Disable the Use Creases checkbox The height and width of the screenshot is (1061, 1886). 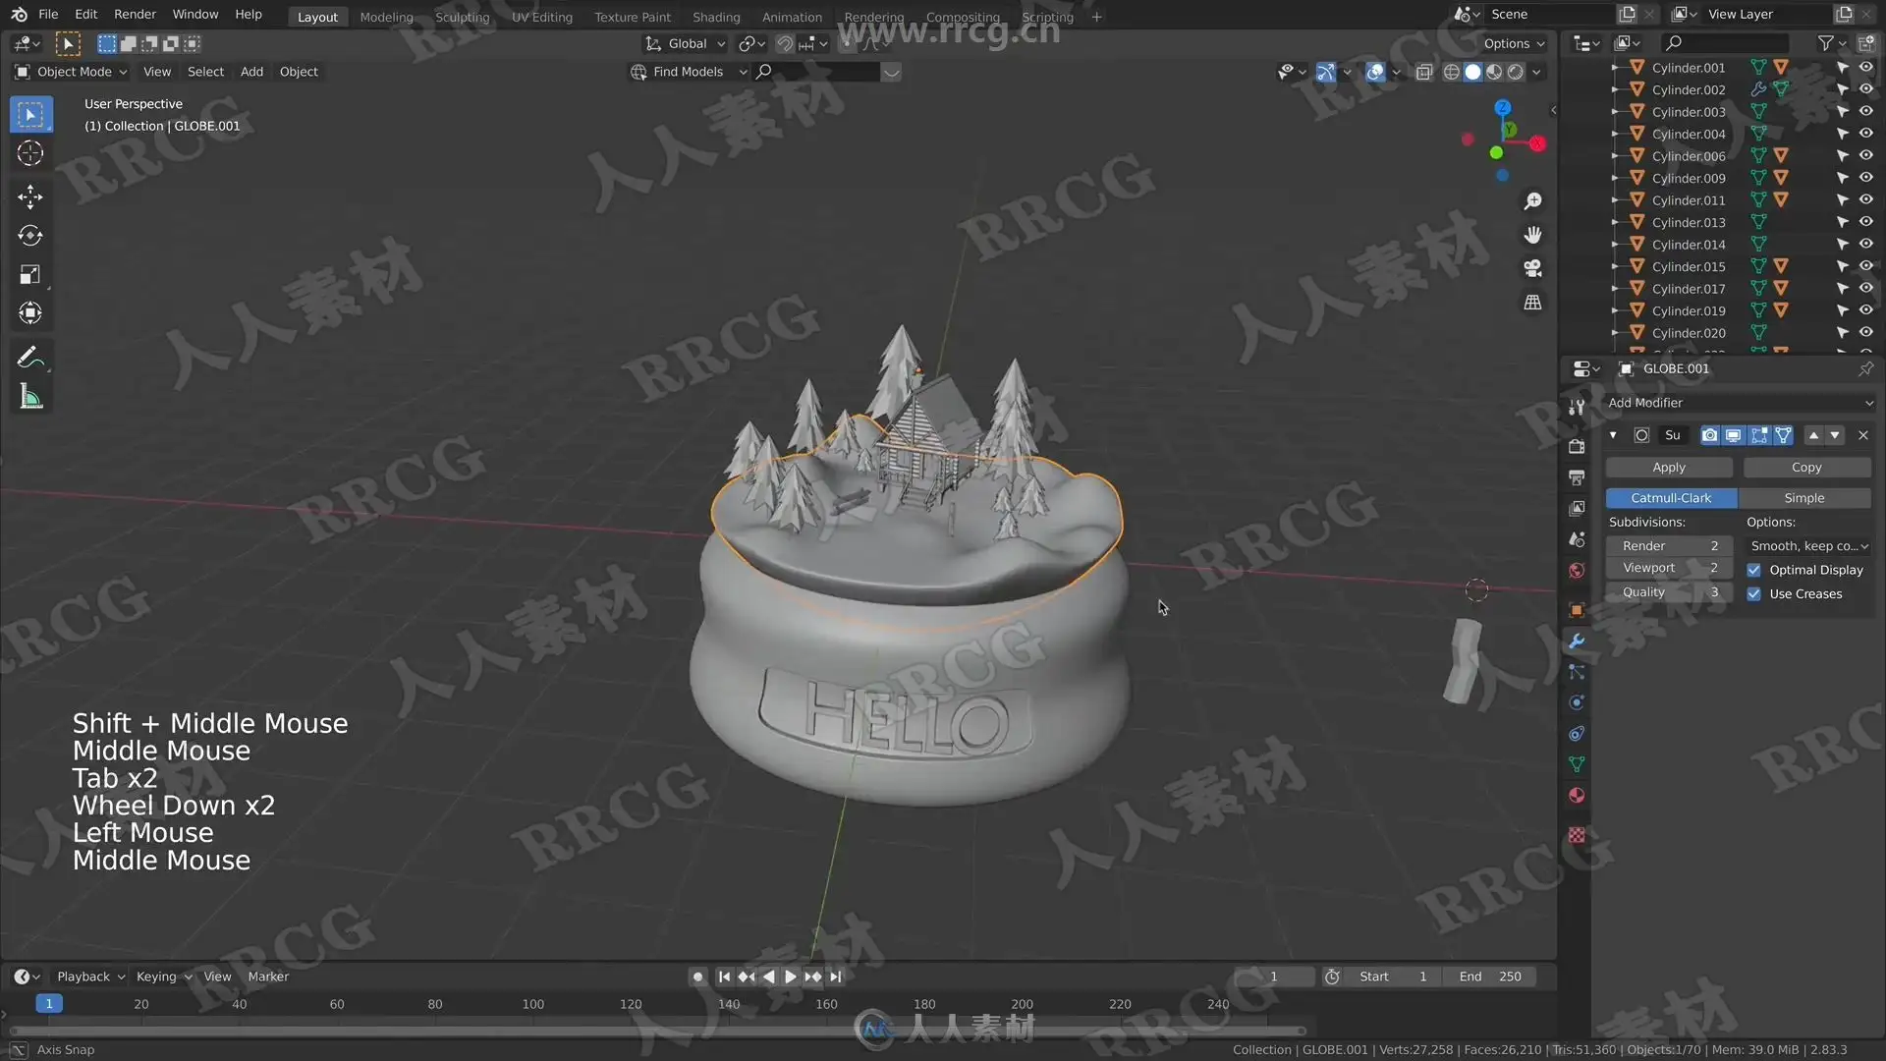[1753, 594]
